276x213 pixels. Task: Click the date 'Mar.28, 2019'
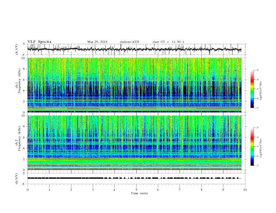point(97,42)
